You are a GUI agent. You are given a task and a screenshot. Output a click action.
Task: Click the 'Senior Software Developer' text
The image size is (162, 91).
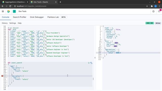click(57, 46)
